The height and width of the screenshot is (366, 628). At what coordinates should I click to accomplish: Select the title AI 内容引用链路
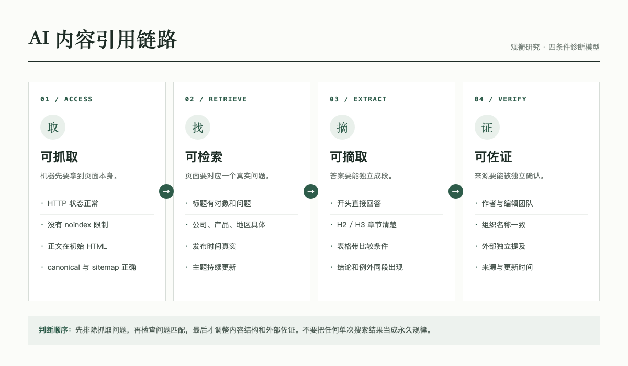point(103,39)
